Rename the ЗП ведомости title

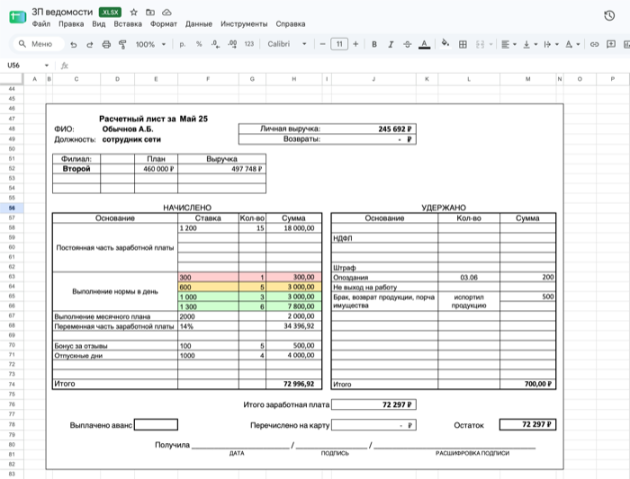(x=62, y=12)
